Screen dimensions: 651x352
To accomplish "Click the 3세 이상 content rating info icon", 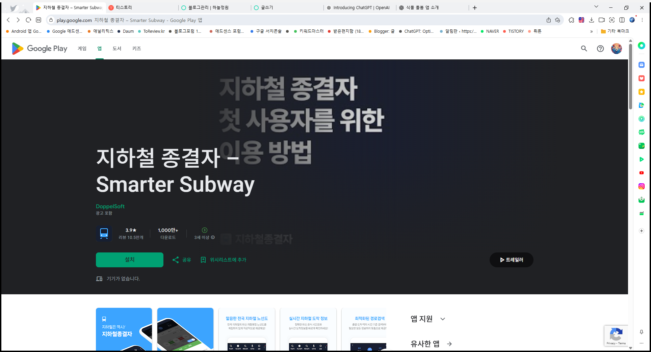I will (213, 237).
